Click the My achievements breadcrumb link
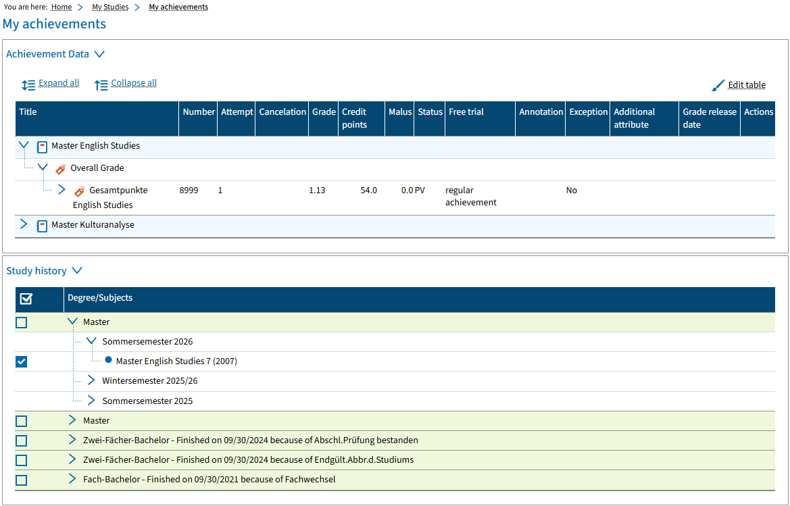The width and height of the screenshot is (790, 506). (178, 7)
